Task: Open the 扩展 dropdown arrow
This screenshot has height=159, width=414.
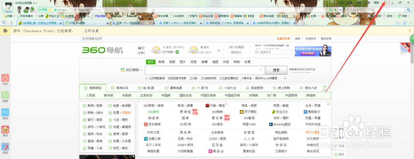Action: pos(318,16)
